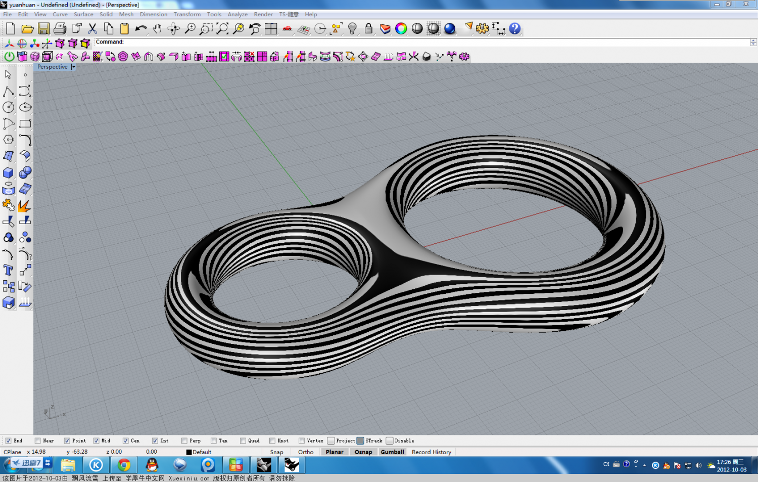The width and height of the screenshot is (758, 482).
Task: Select the Pan hand tool
Action: pyautogui.click(x=157, y=29)
